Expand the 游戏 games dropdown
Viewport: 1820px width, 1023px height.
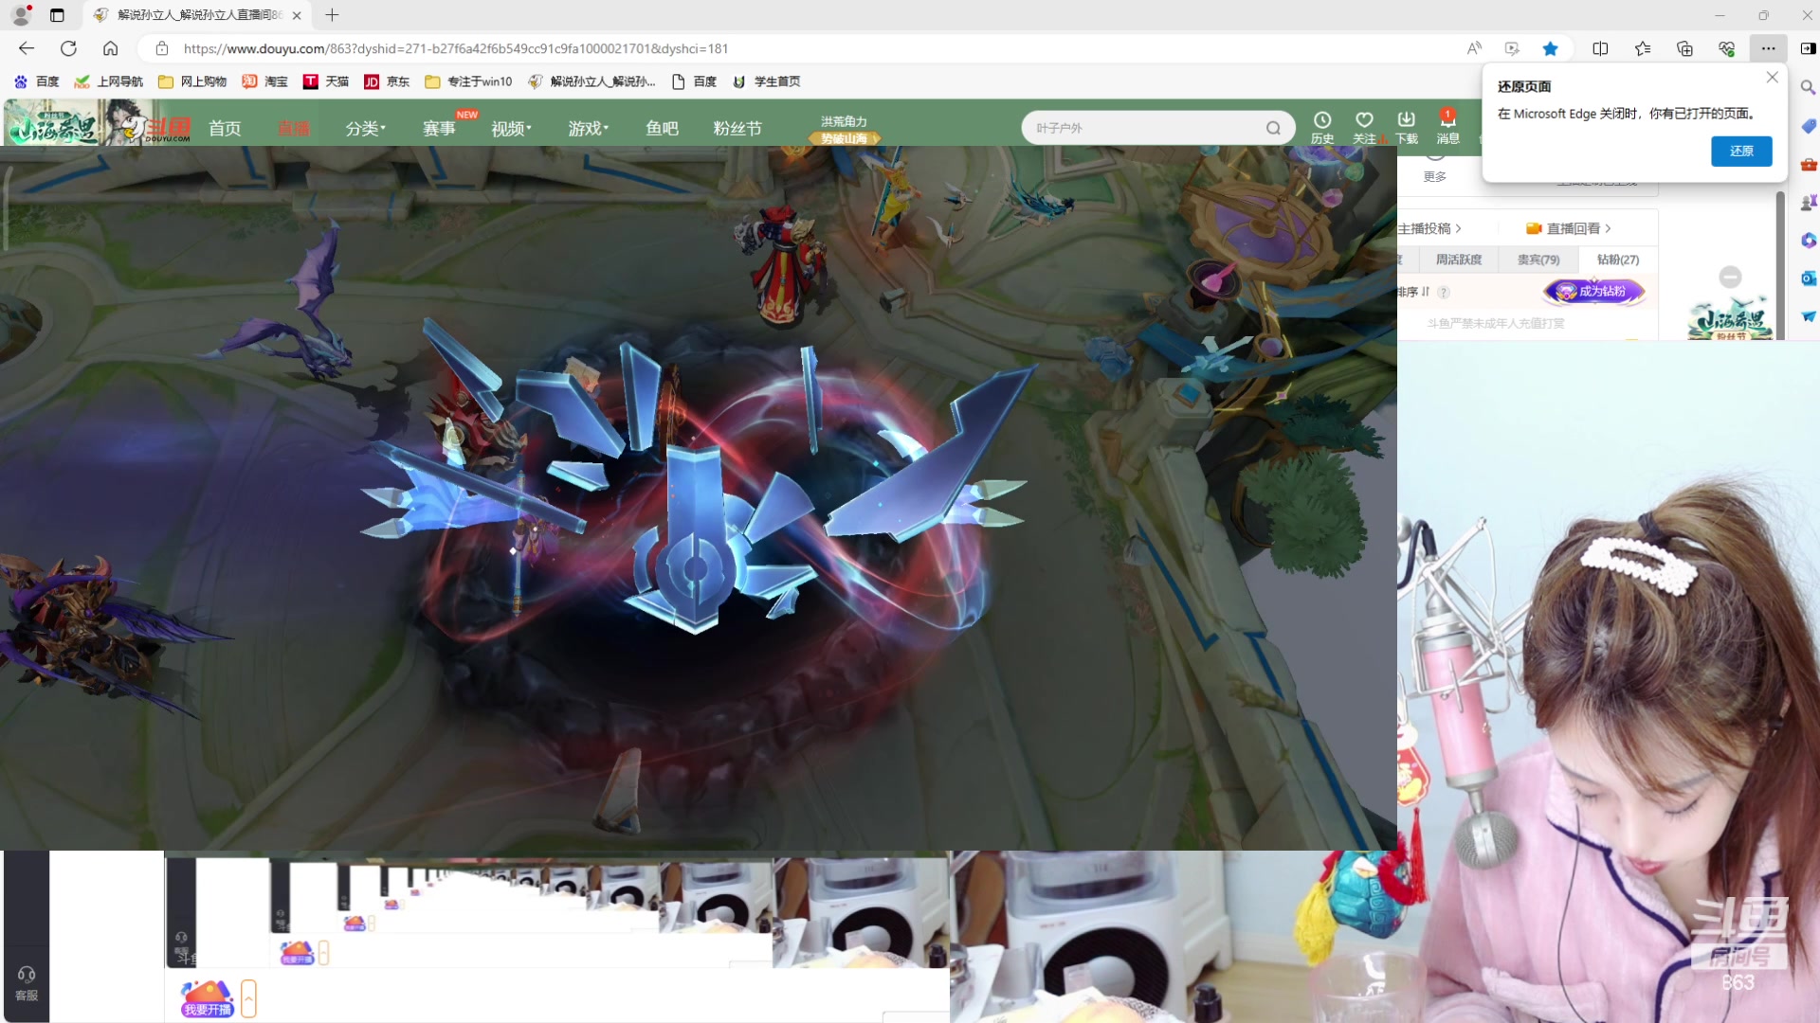pyautogui.click(x=589, y=128)
